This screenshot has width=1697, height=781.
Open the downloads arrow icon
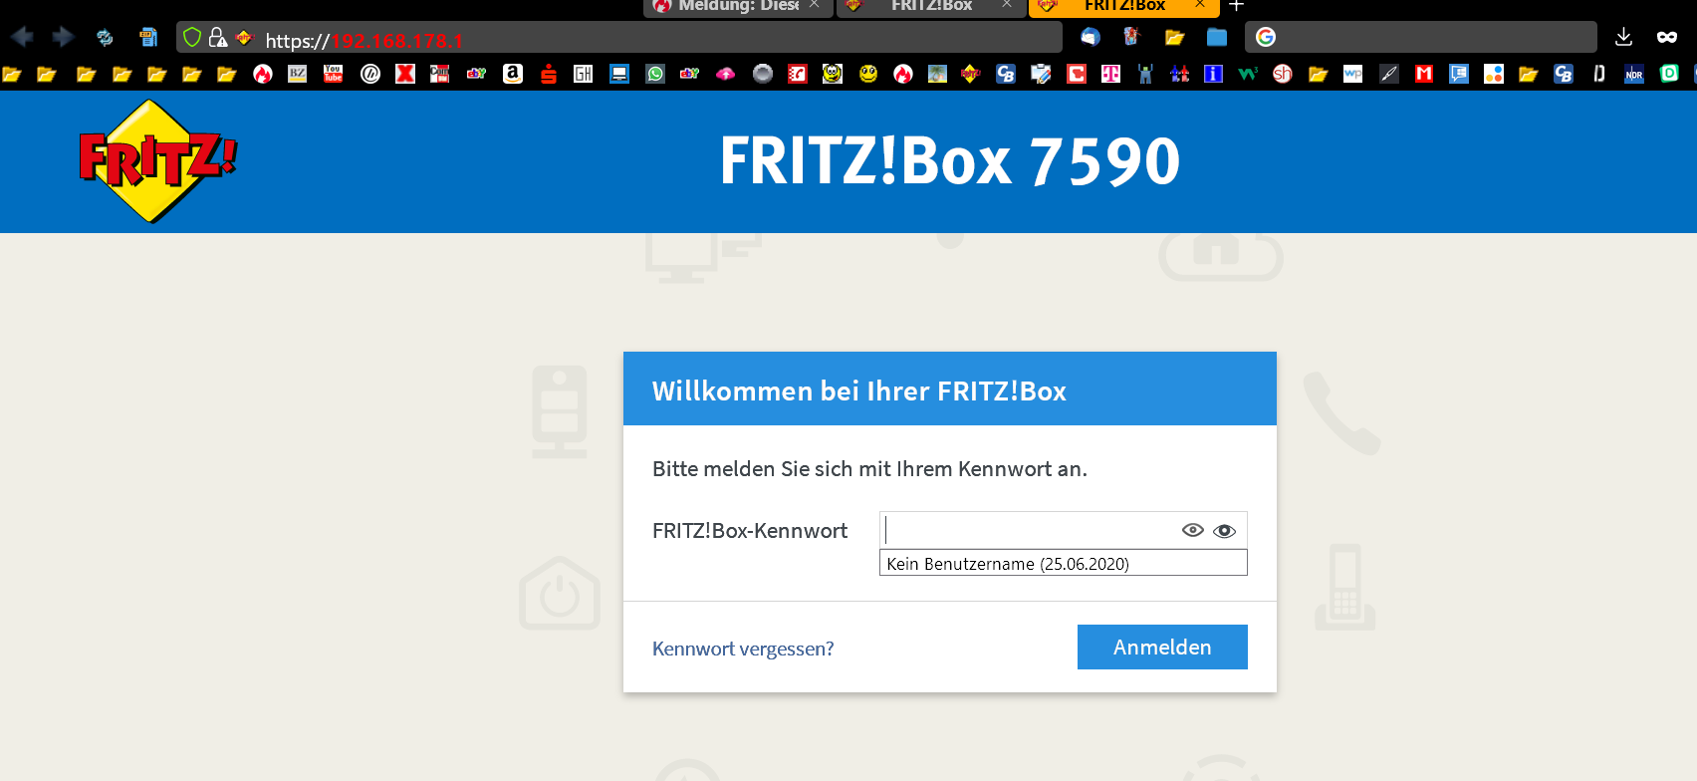tap(1623, 37)
